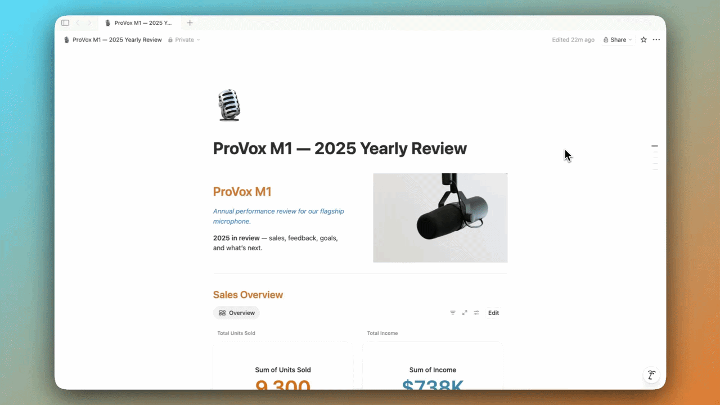
Task: Open the Private permissions dropdown
Action: 184,40
